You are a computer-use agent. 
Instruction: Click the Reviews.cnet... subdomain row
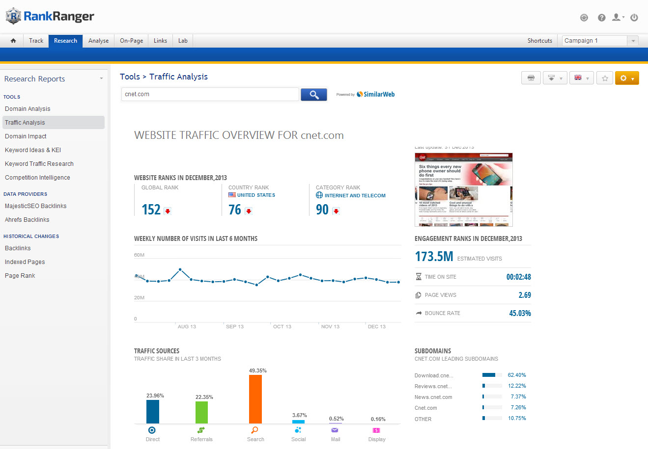pos(470,386)
